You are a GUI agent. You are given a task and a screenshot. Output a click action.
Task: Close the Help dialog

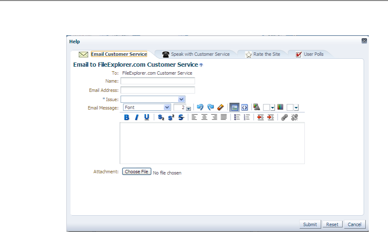pyautogui.click(x=364, y=41)
